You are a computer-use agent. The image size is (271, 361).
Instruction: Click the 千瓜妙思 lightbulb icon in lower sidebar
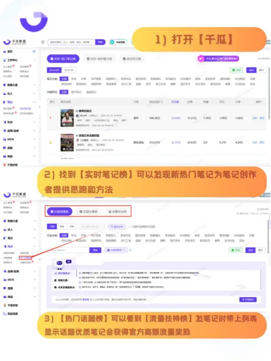point(4,306)
